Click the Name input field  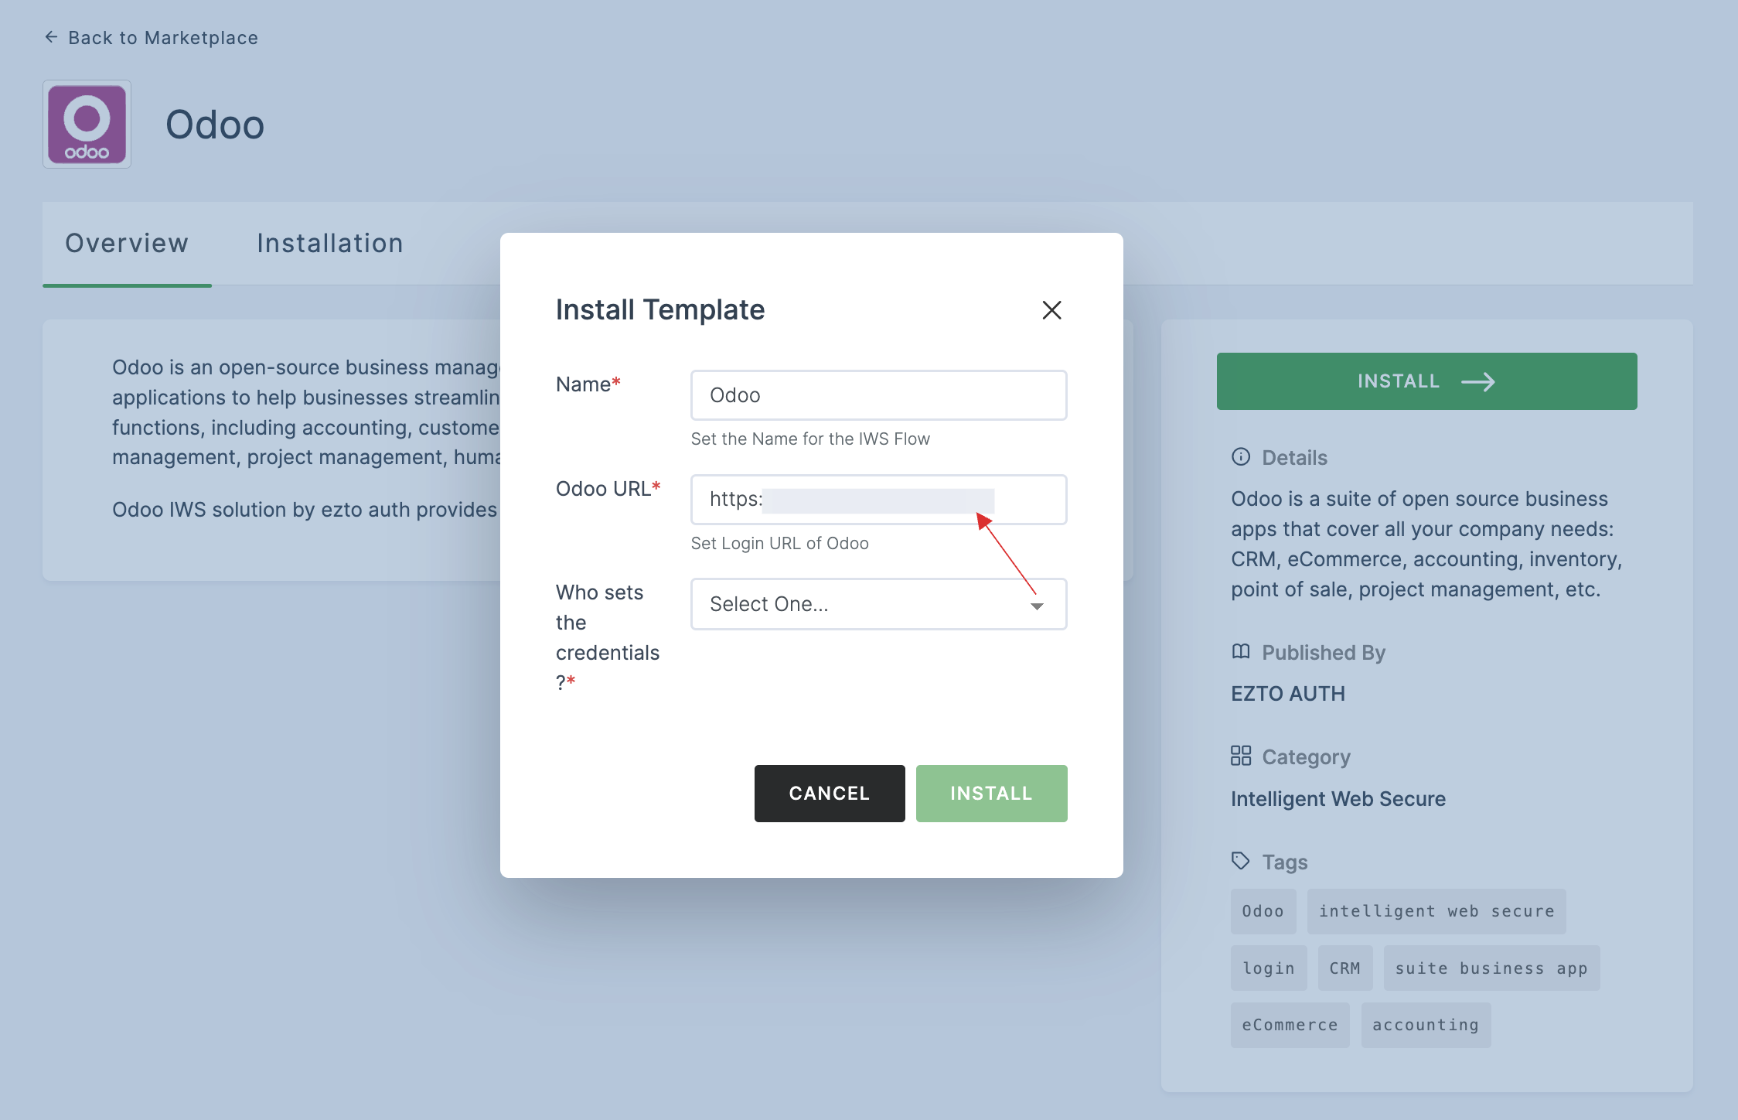coord(879,394)
